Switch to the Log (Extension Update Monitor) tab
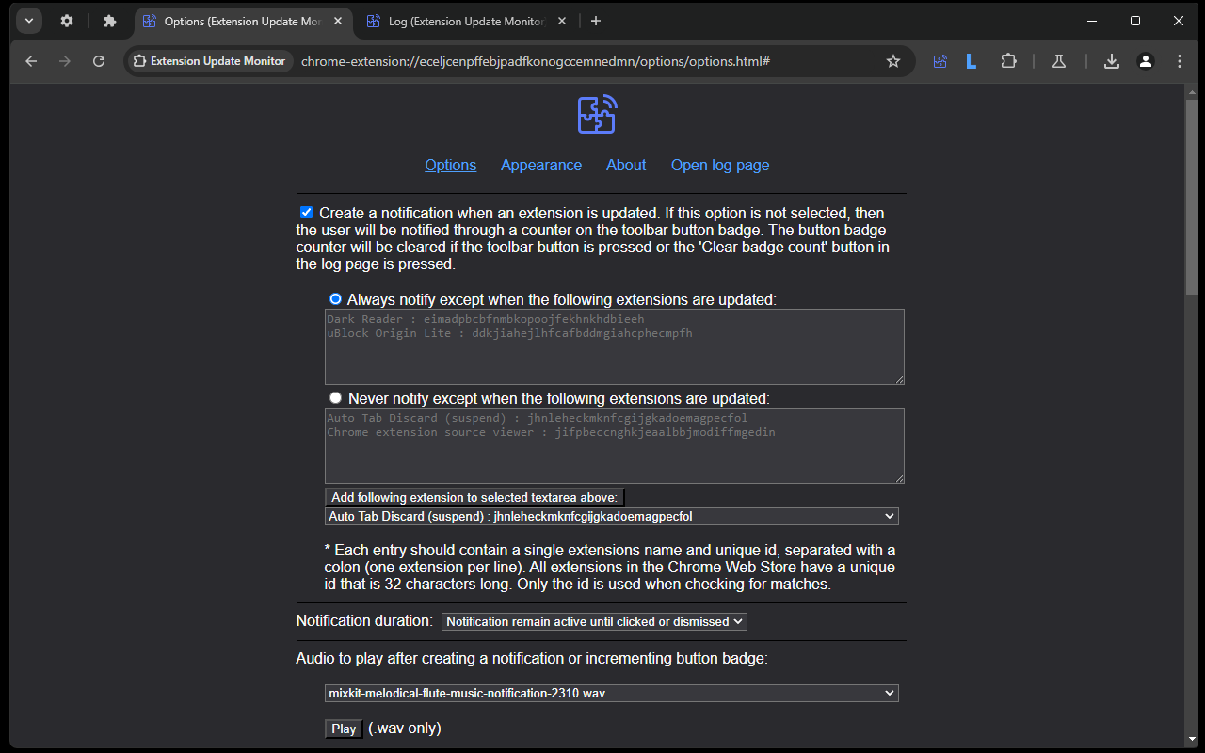 tap(467, 21)
